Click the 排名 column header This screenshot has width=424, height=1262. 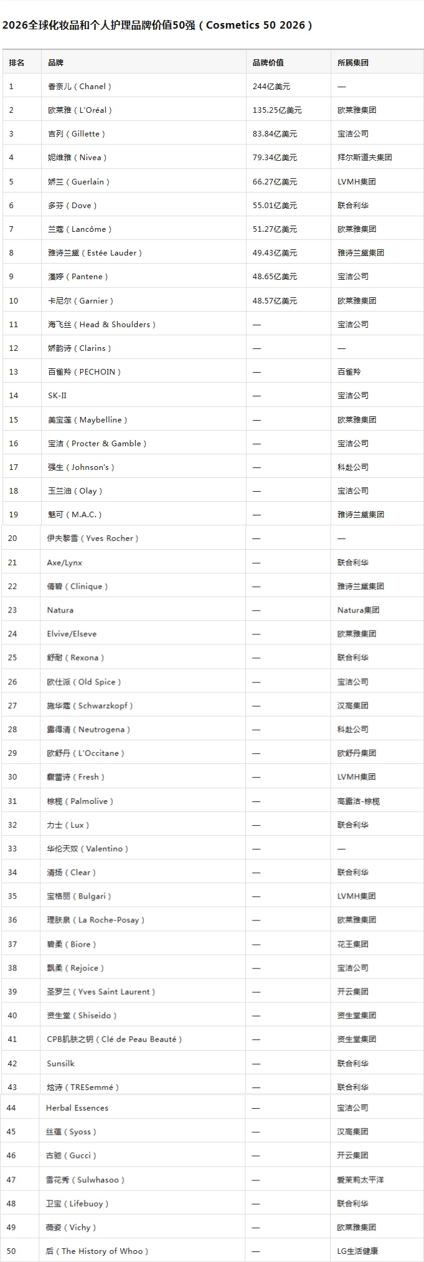pyautogui.click(x=17, y=62)
